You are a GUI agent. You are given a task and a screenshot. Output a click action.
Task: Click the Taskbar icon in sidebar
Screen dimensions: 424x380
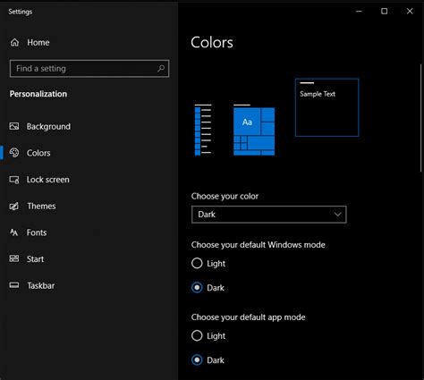(x=14, y=285)
